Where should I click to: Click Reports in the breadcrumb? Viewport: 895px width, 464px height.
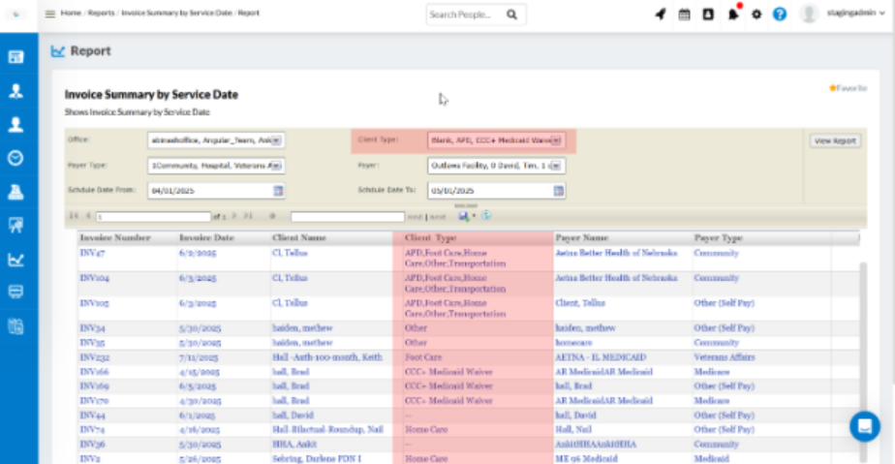pos(101,15)
